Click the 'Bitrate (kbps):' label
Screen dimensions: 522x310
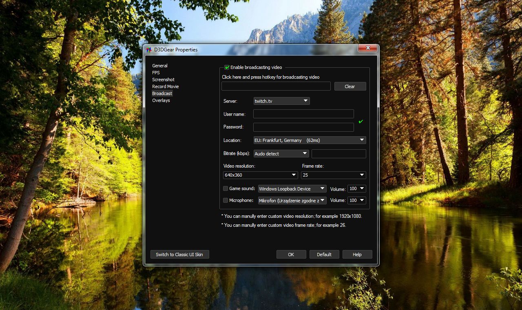point(237,154)
